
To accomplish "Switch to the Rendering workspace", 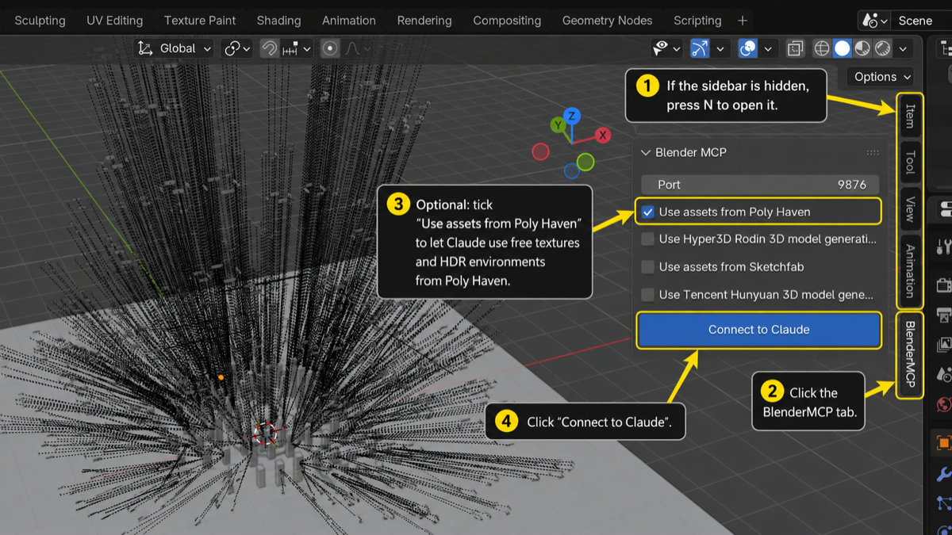I will [424, 21].
